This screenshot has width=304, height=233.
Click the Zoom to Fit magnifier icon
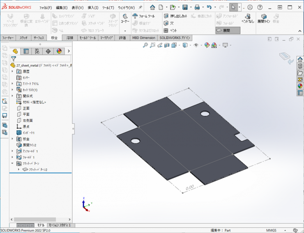[x=145, y=45]
